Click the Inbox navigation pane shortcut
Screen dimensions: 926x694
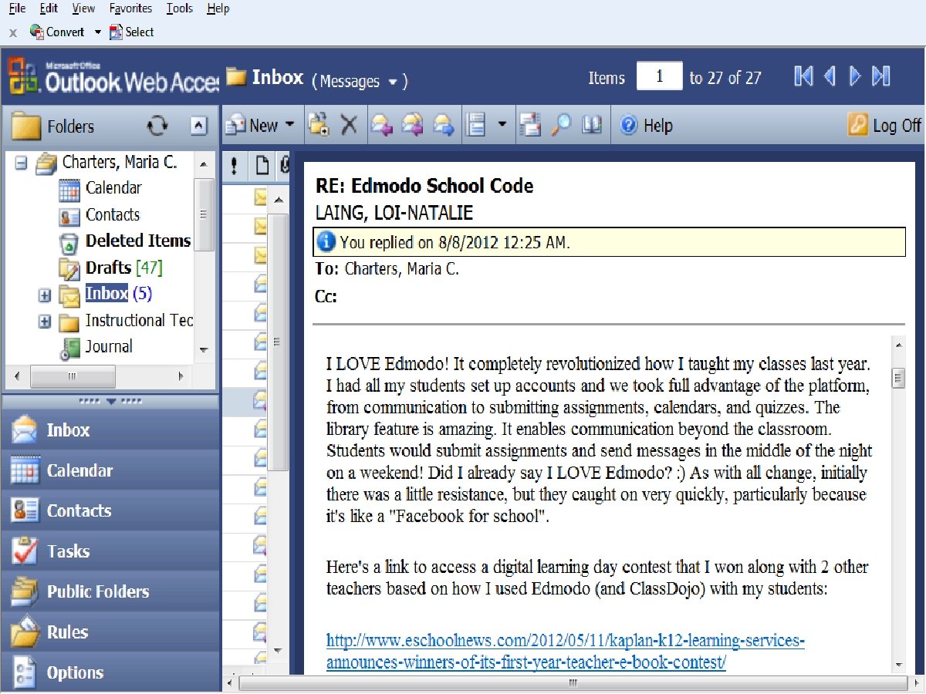coord(110,430)
